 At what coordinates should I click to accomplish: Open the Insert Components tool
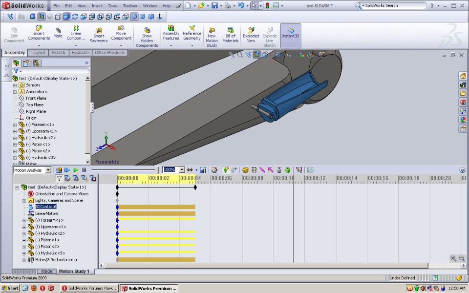(x=39, y=33)
